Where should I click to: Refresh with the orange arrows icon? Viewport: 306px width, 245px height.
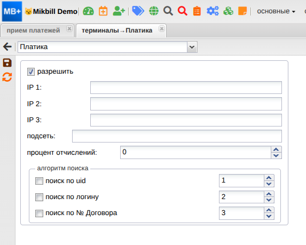(7, 77)
